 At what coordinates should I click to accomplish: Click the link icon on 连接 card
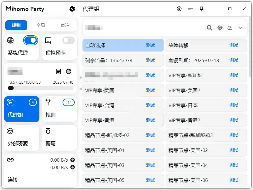click(10, 160)
